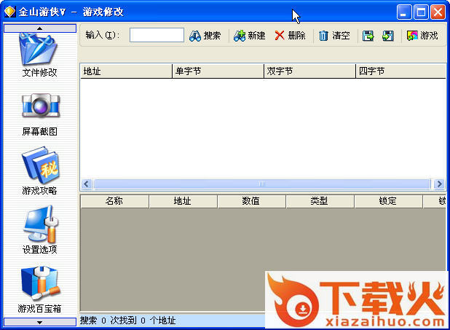Click the 新建 new search button
450x330 pixels.
click(249, 36)
